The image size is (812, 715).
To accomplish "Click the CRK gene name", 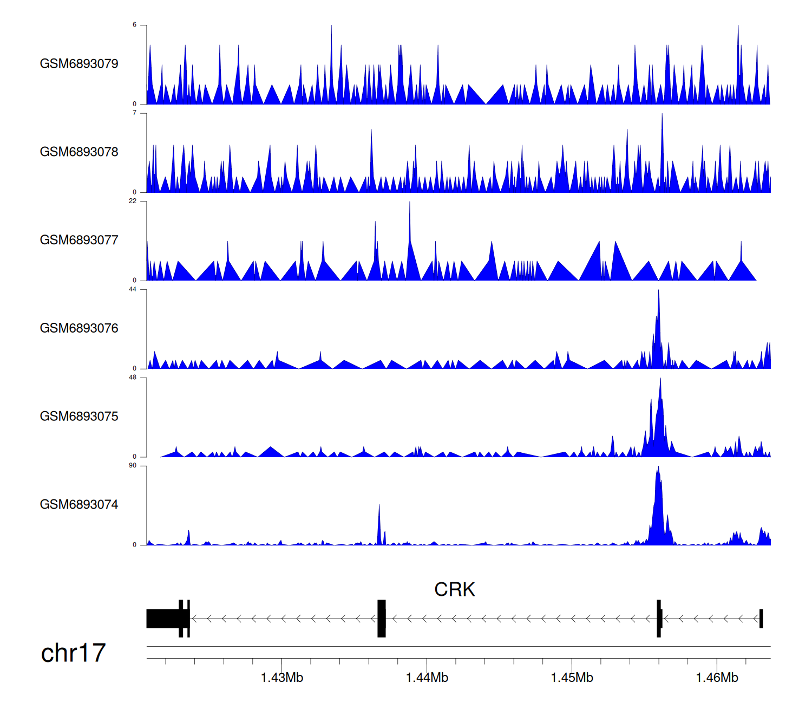I will (454, 589).
